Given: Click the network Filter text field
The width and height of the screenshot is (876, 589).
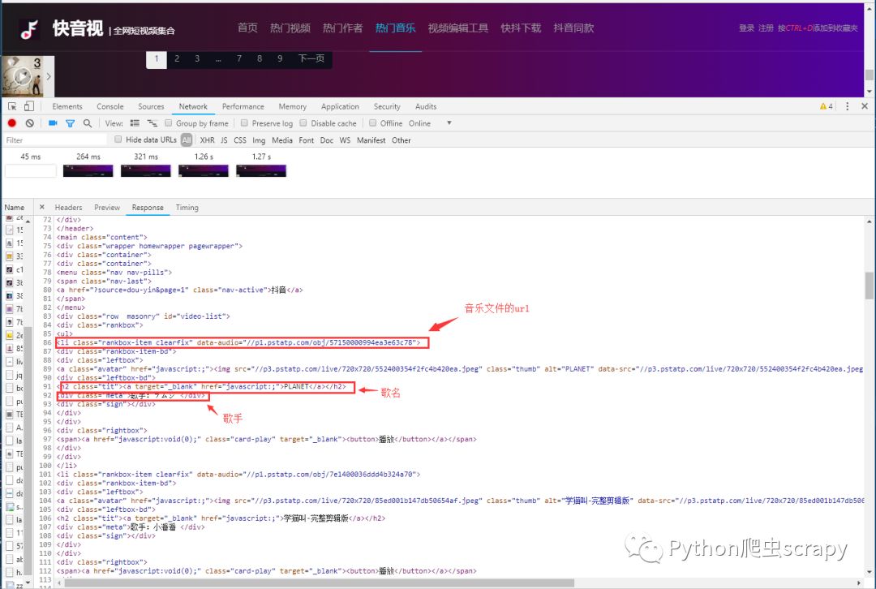Looking at the screenshot, I should (55, 140).
